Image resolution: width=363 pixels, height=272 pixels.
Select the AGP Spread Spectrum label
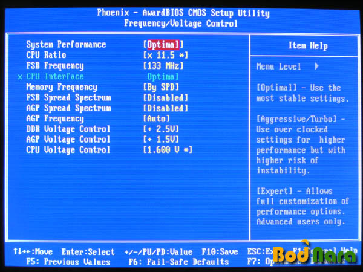pyautogui.click(x=68, y=108)
